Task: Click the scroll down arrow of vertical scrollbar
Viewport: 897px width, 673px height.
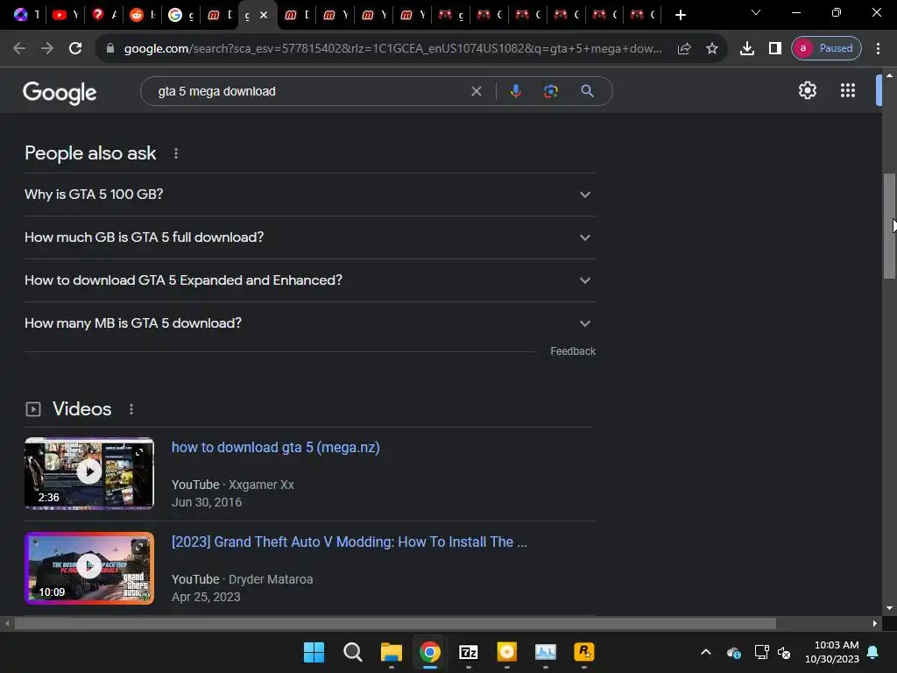Action: 889,608
